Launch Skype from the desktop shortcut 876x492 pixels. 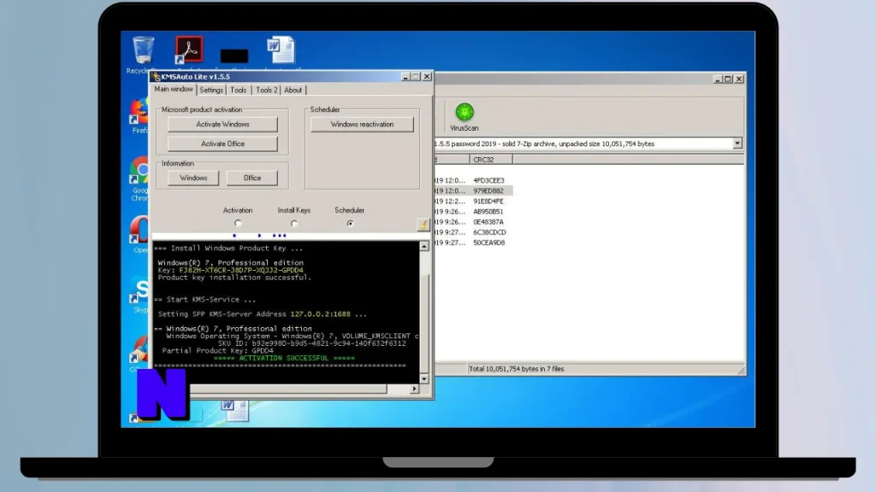(140, 290)
